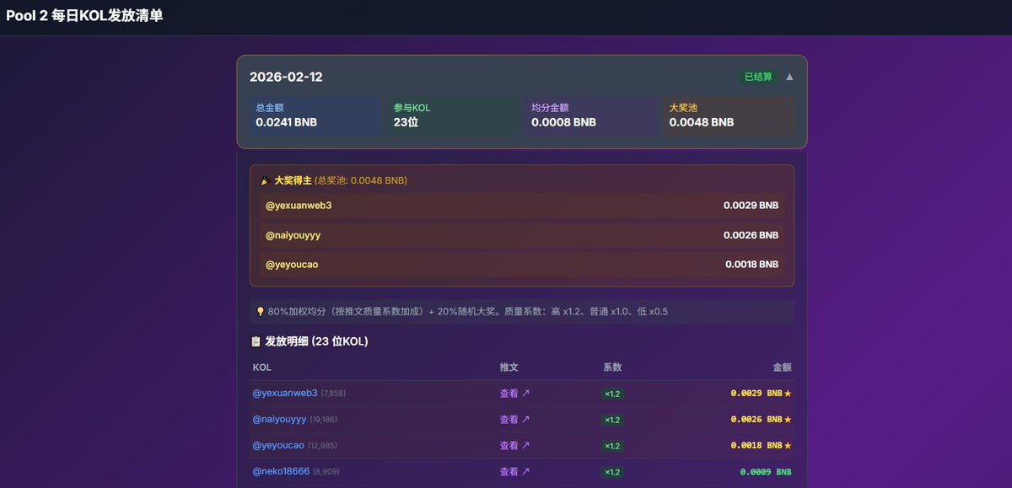Open @yexuanweb3 profile link in detail table
Viewport: 1012px width, 488px height.
pos(285,393)
